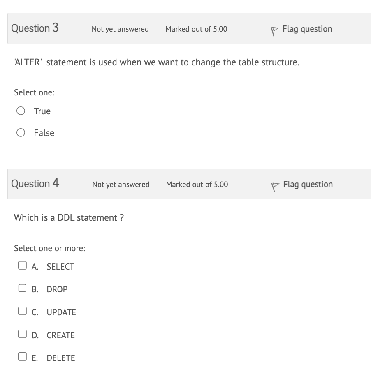Click the 'Which is a DDL statement' text
The width and height of the screenshot is (371, 374).
69,218
